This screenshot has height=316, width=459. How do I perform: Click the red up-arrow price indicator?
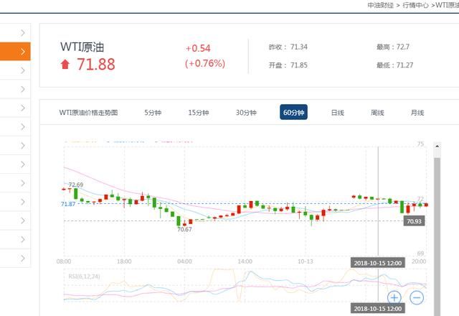(65, 64)
